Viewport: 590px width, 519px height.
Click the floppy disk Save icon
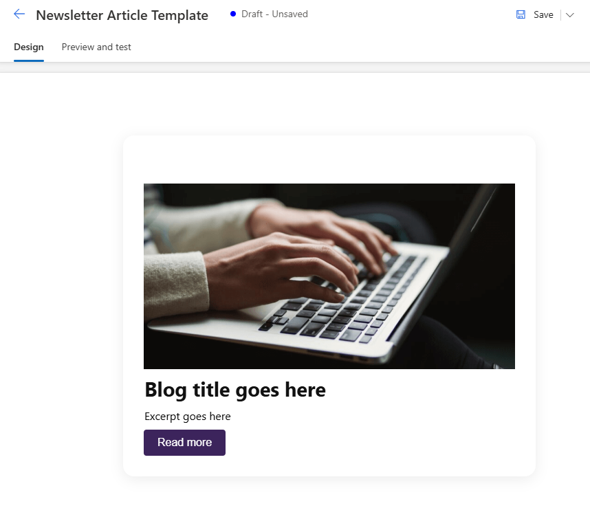point(521,14)
